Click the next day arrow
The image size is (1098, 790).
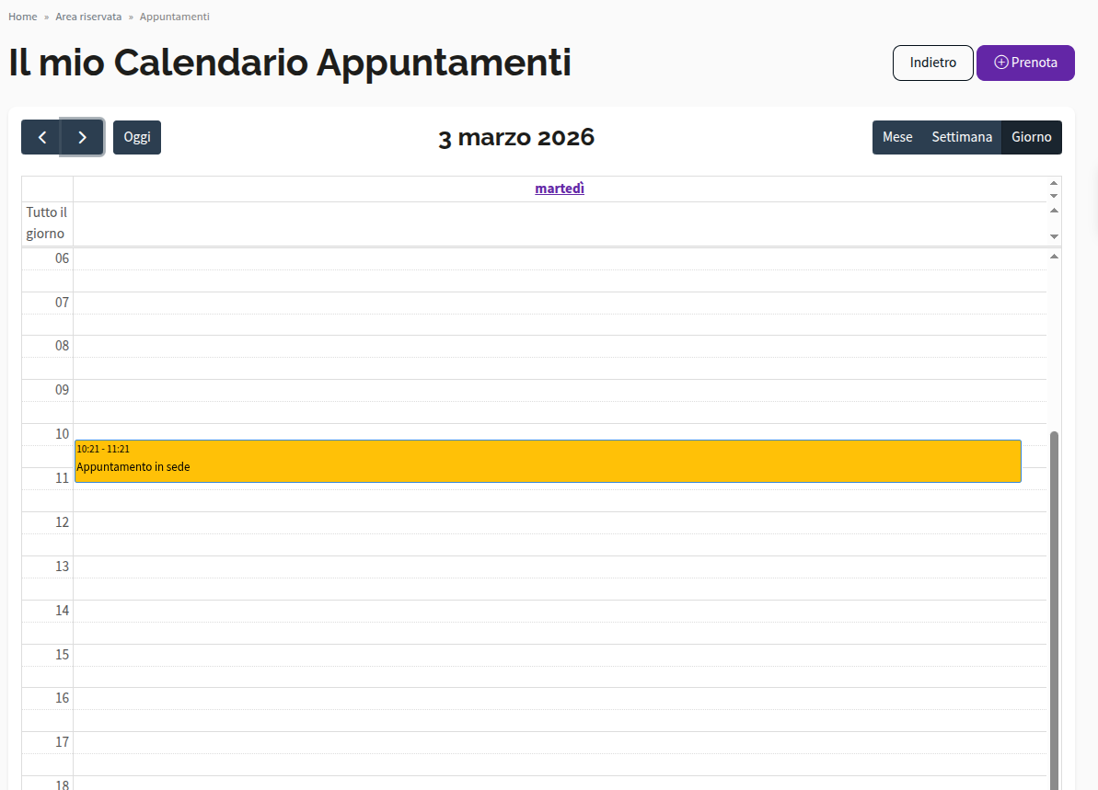(x=82, y=136)
